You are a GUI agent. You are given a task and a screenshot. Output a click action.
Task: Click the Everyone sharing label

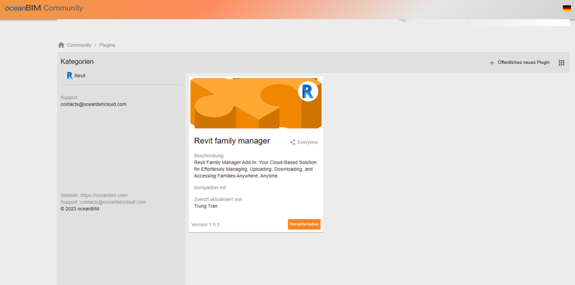(308, 142)
